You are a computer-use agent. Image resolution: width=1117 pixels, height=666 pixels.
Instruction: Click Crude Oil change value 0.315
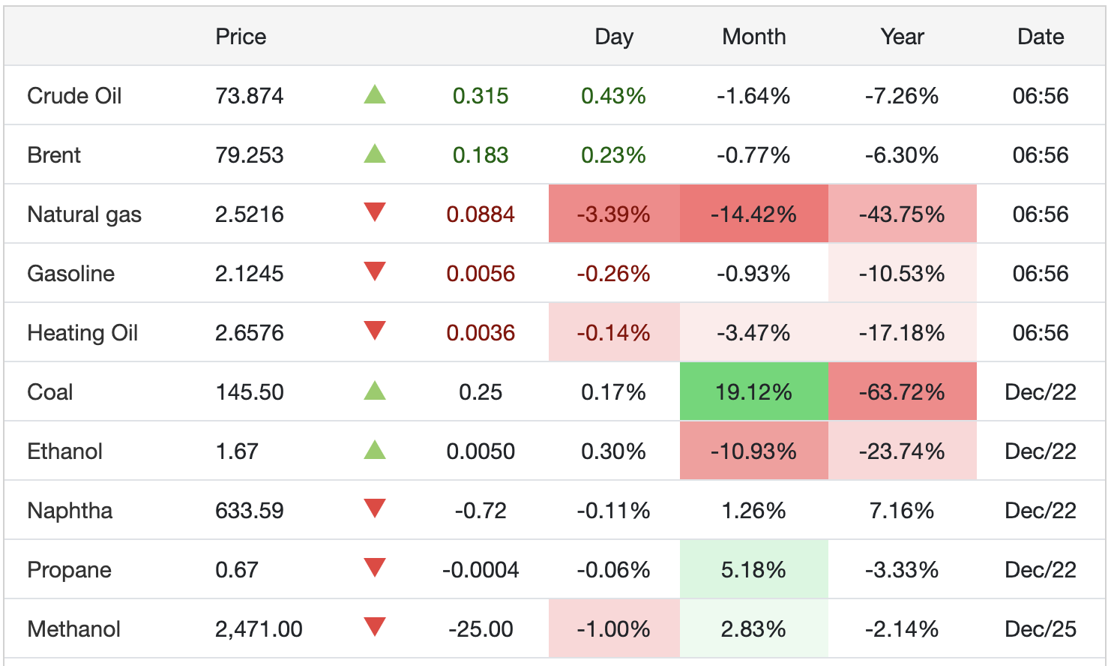click(x=481, y=96)
